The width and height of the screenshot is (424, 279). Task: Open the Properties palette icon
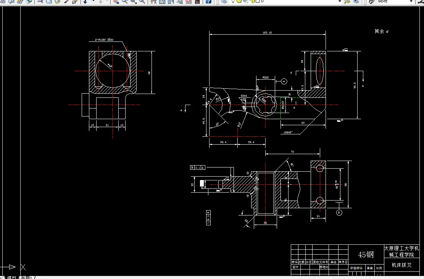coord(153,2)
